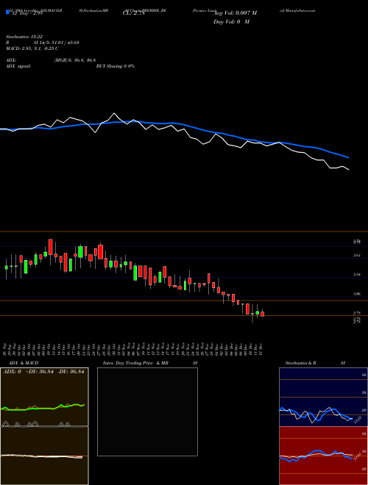Click the last red candlestick on the chart
This screenshot has height=485, width=368.
[263, 313]
